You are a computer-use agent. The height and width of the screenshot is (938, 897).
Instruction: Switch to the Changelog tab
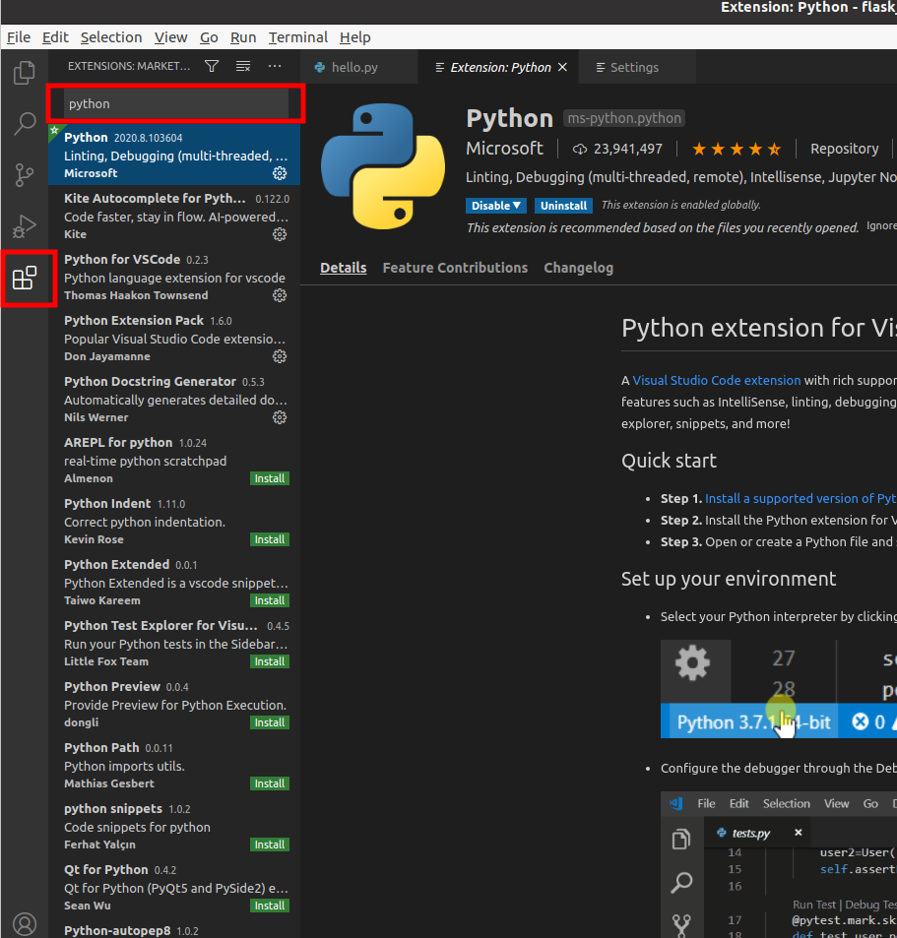[x=578, y=268]
